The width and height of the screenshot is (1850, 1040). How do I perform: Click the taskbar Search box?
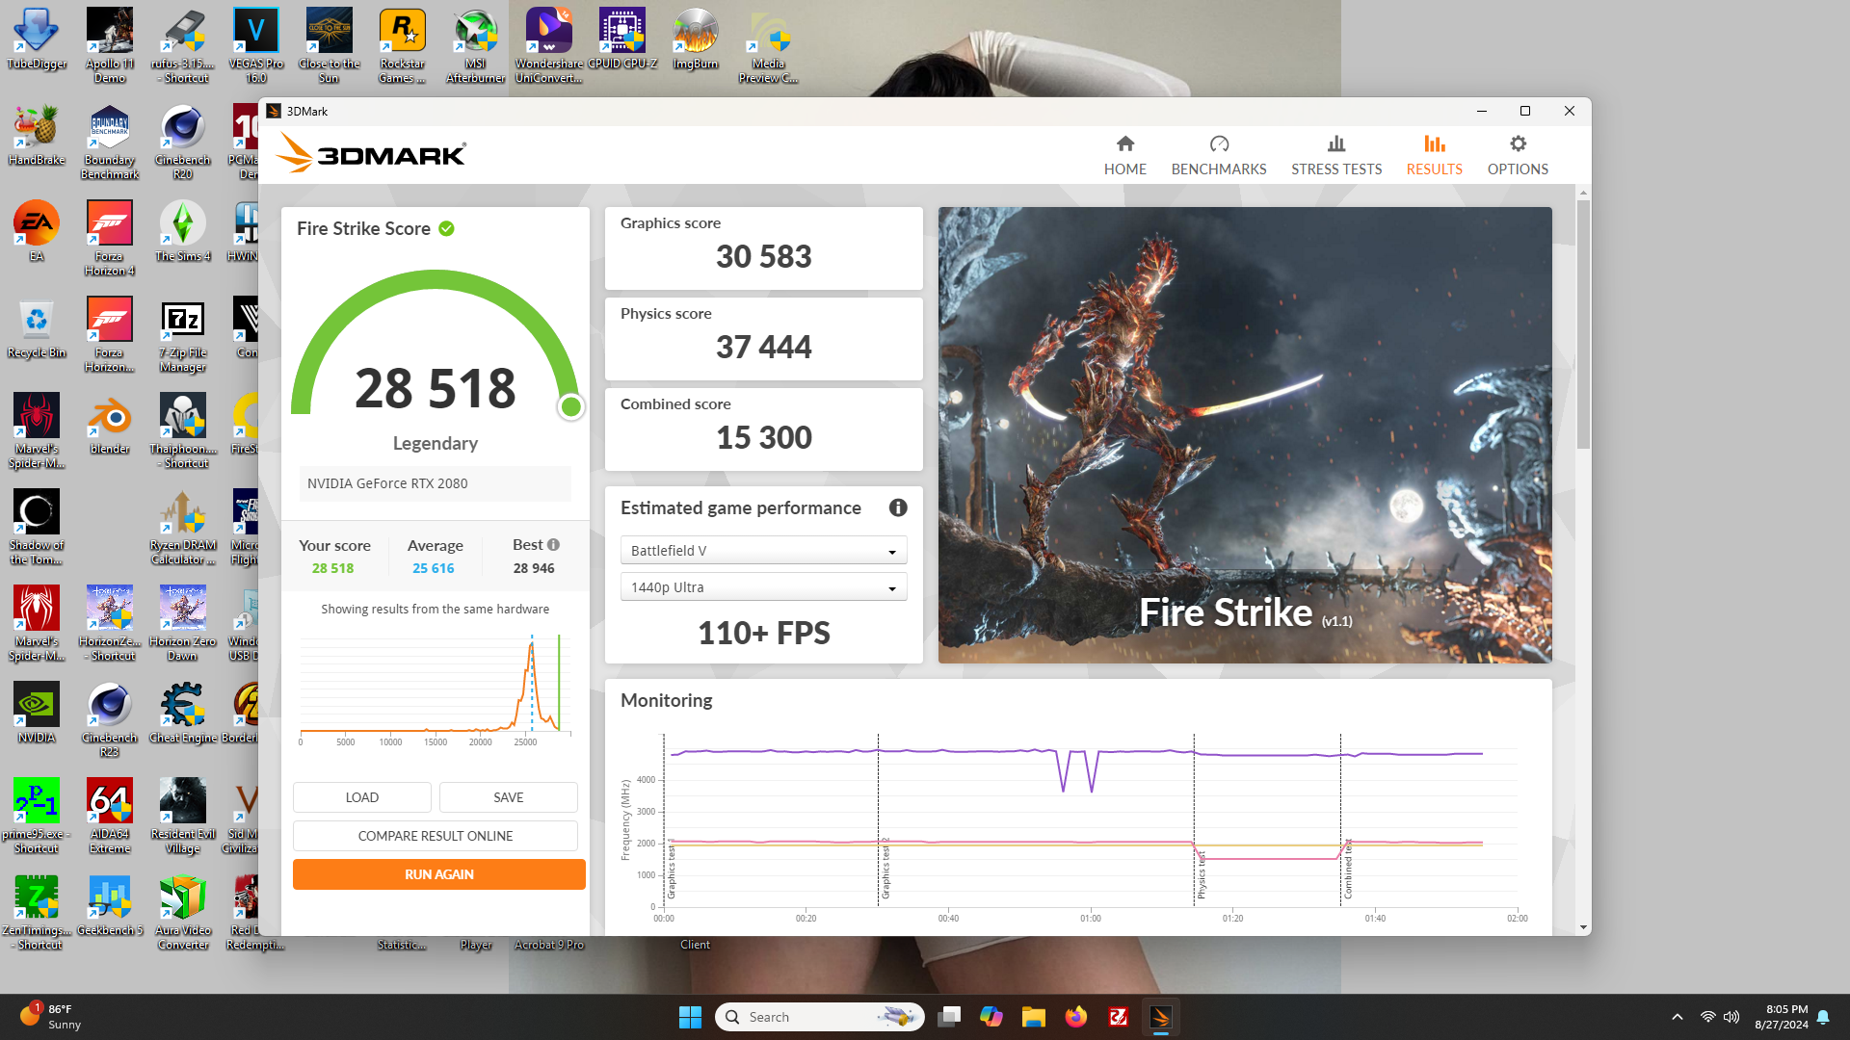[820, 1017]
